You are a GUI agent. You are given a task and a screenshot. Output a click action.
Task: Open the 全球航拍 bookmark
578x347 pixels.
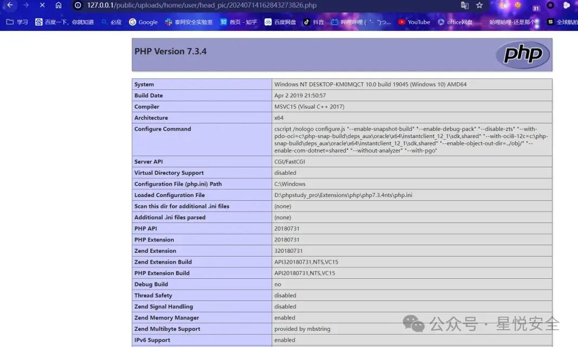pyautogui.click(x=562, y=22)
